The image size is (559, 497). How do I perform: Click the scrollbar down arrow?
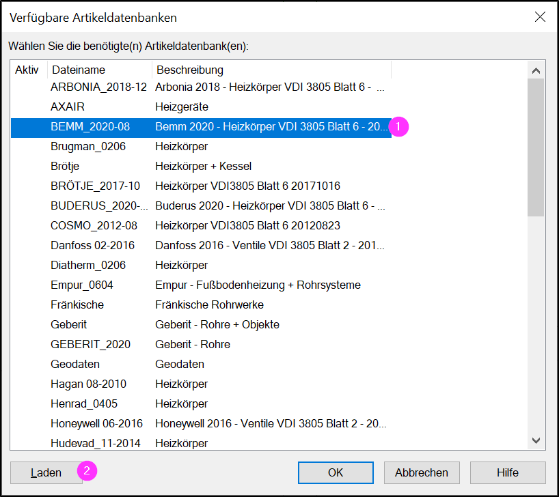pos(536,441)
